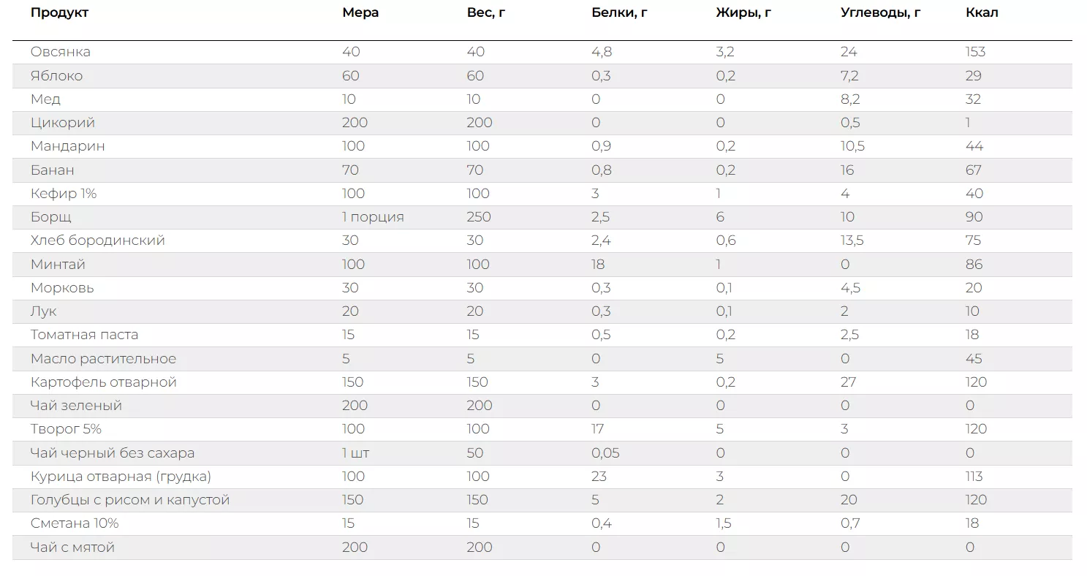Click the 'Курица отварная (грудка)' row label
Image resolution: width=1087 pixels, height=576 pixels.
click(121, 477)
